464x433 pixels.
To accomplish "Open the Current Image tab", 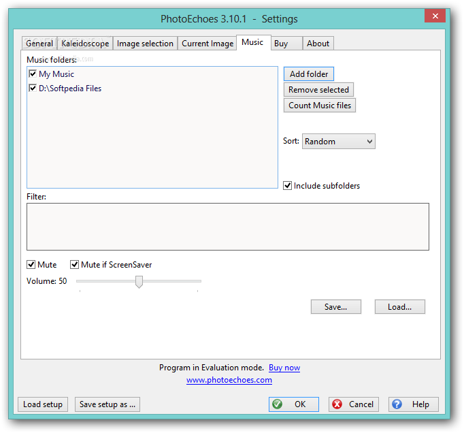I will [208, 44].
